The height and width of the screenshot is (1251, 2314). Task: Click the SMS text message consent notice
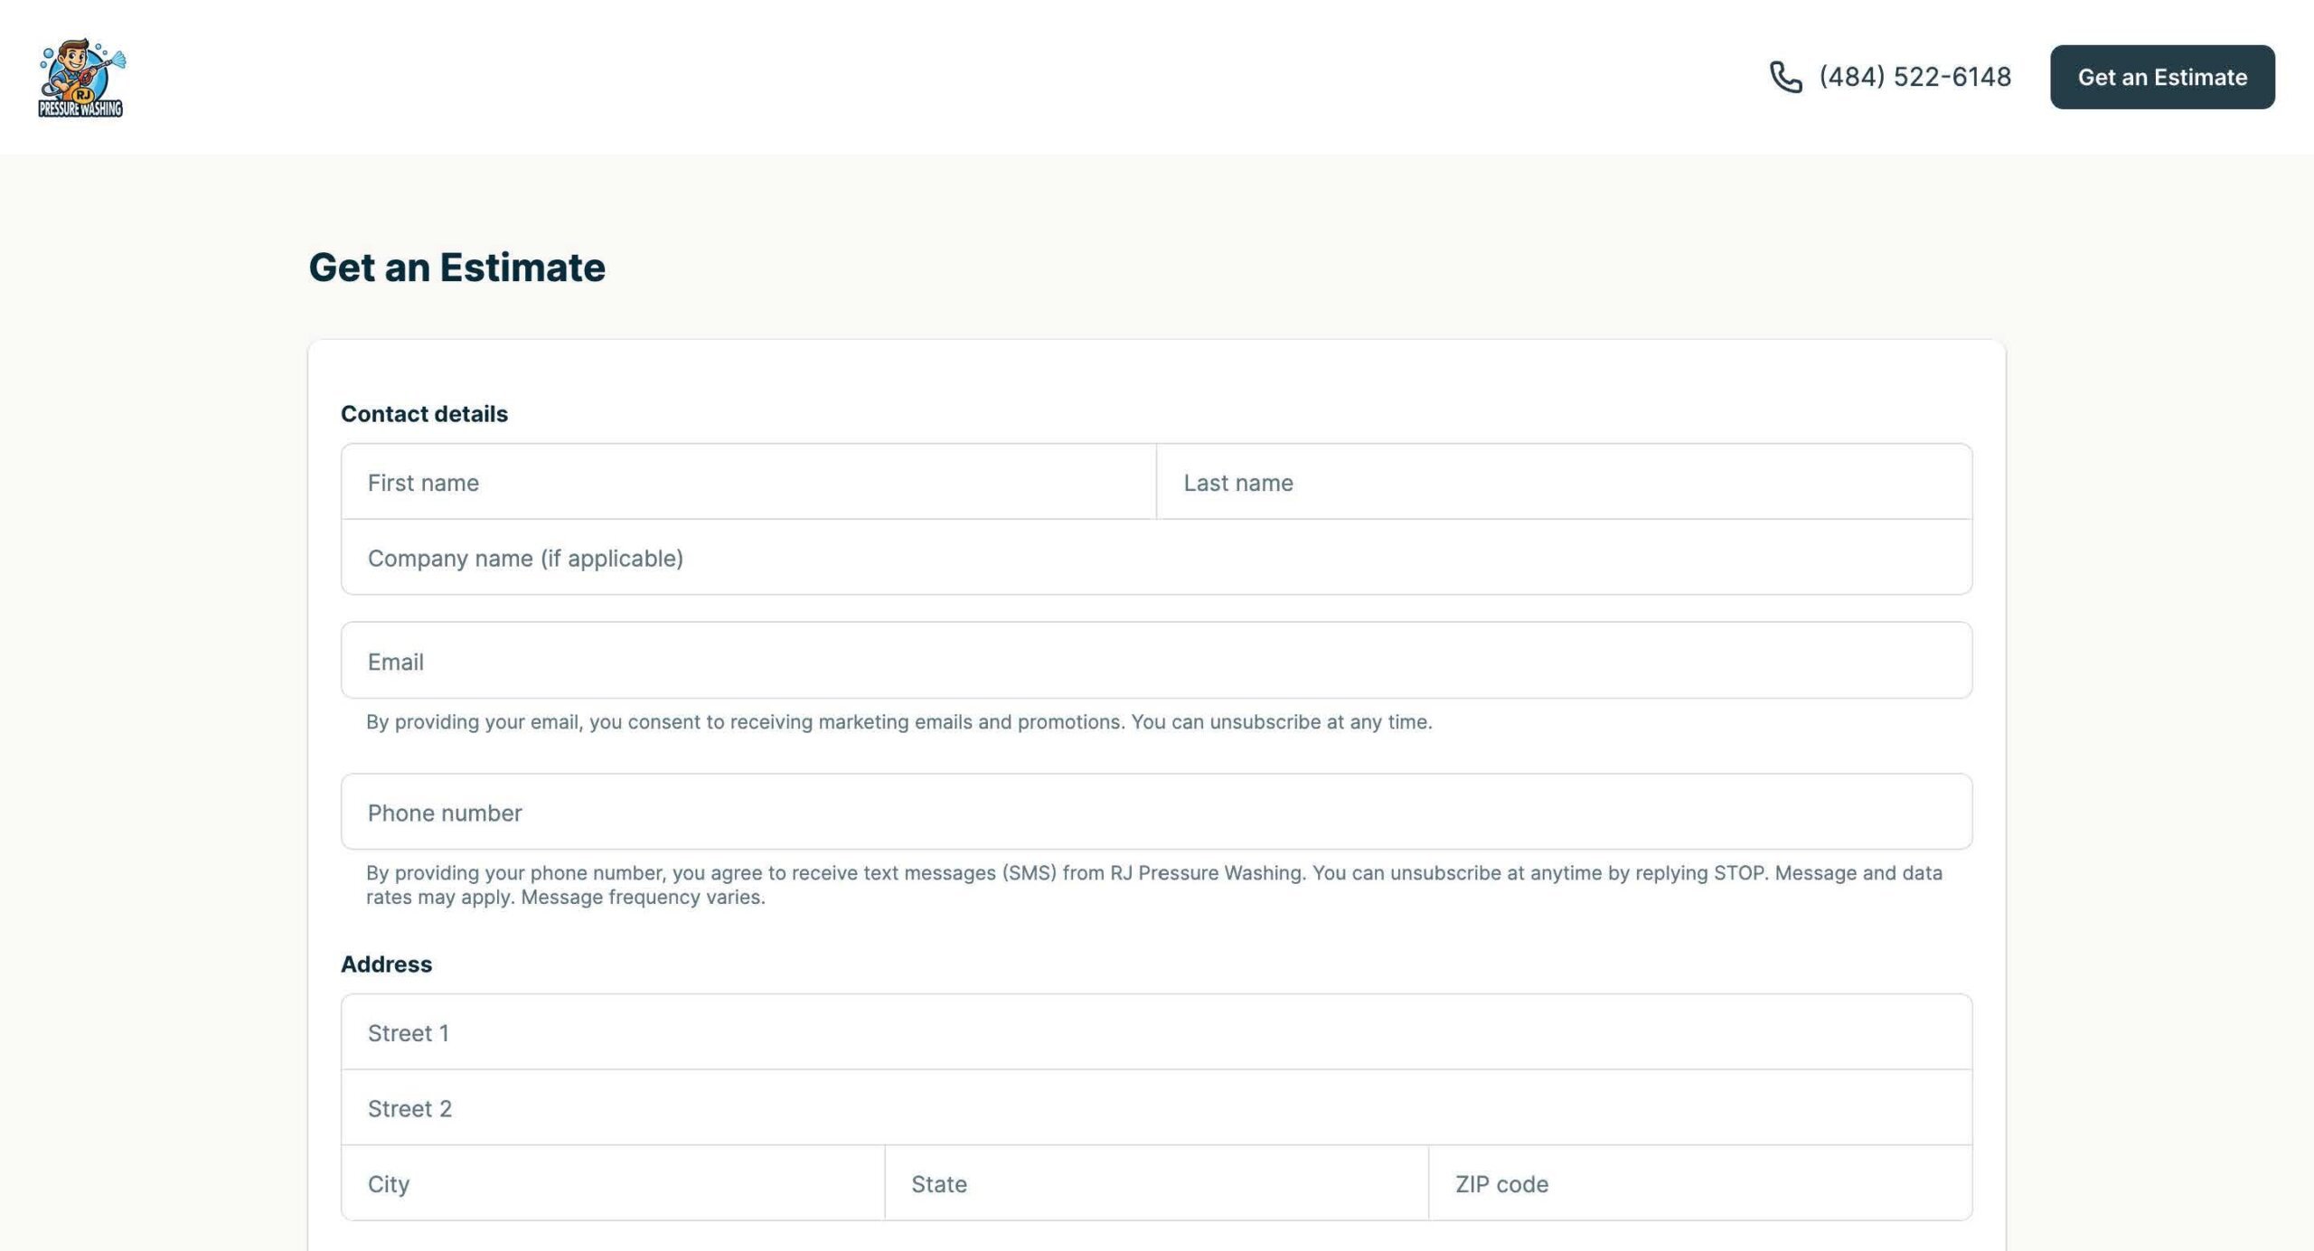[x=1154, y=885]
